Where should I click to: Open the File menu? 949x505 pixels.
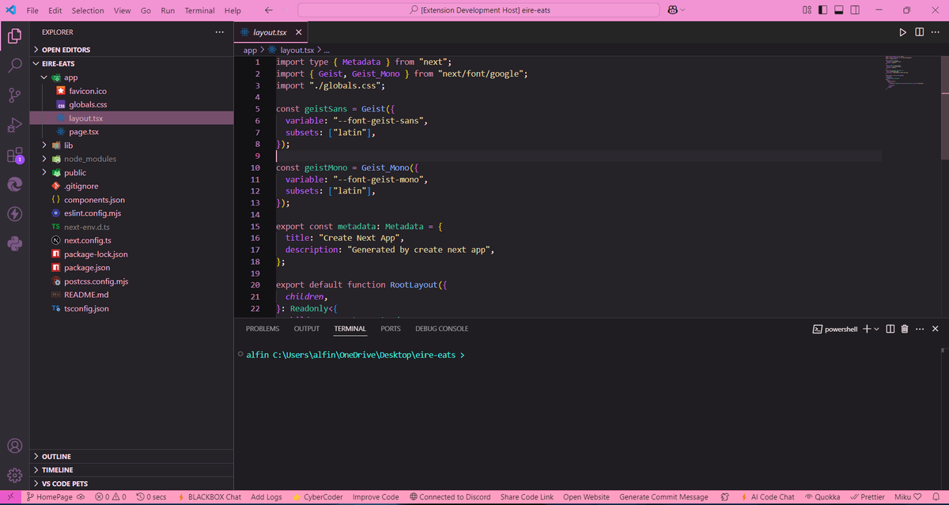pyautogui.click(x=32, y=10)
